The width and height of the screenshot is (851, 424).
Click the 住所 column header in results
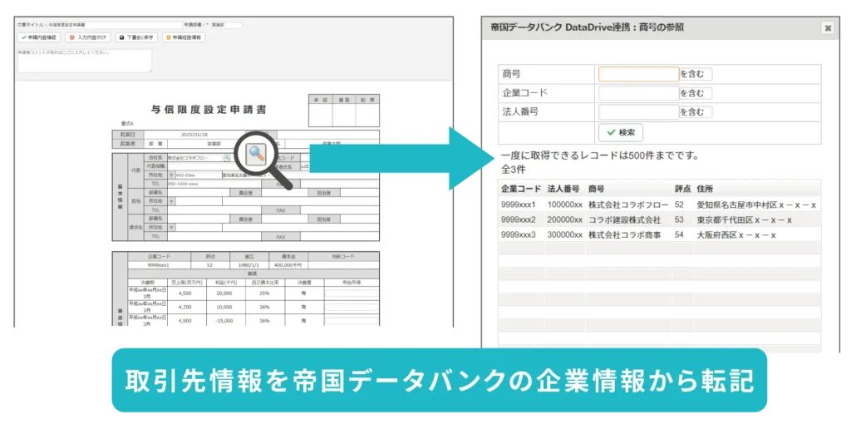point(705,189)
